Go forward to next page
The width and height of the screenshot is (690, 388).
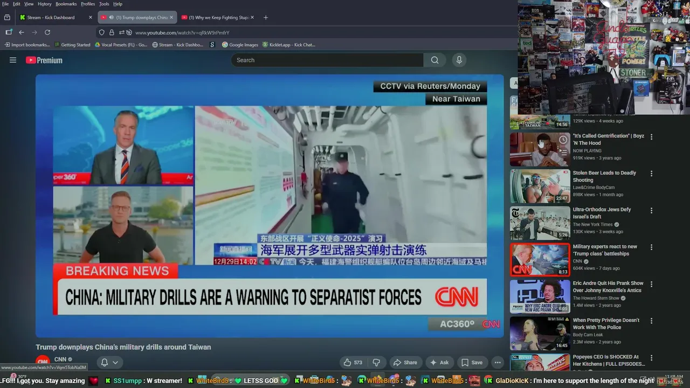[34, 32]
